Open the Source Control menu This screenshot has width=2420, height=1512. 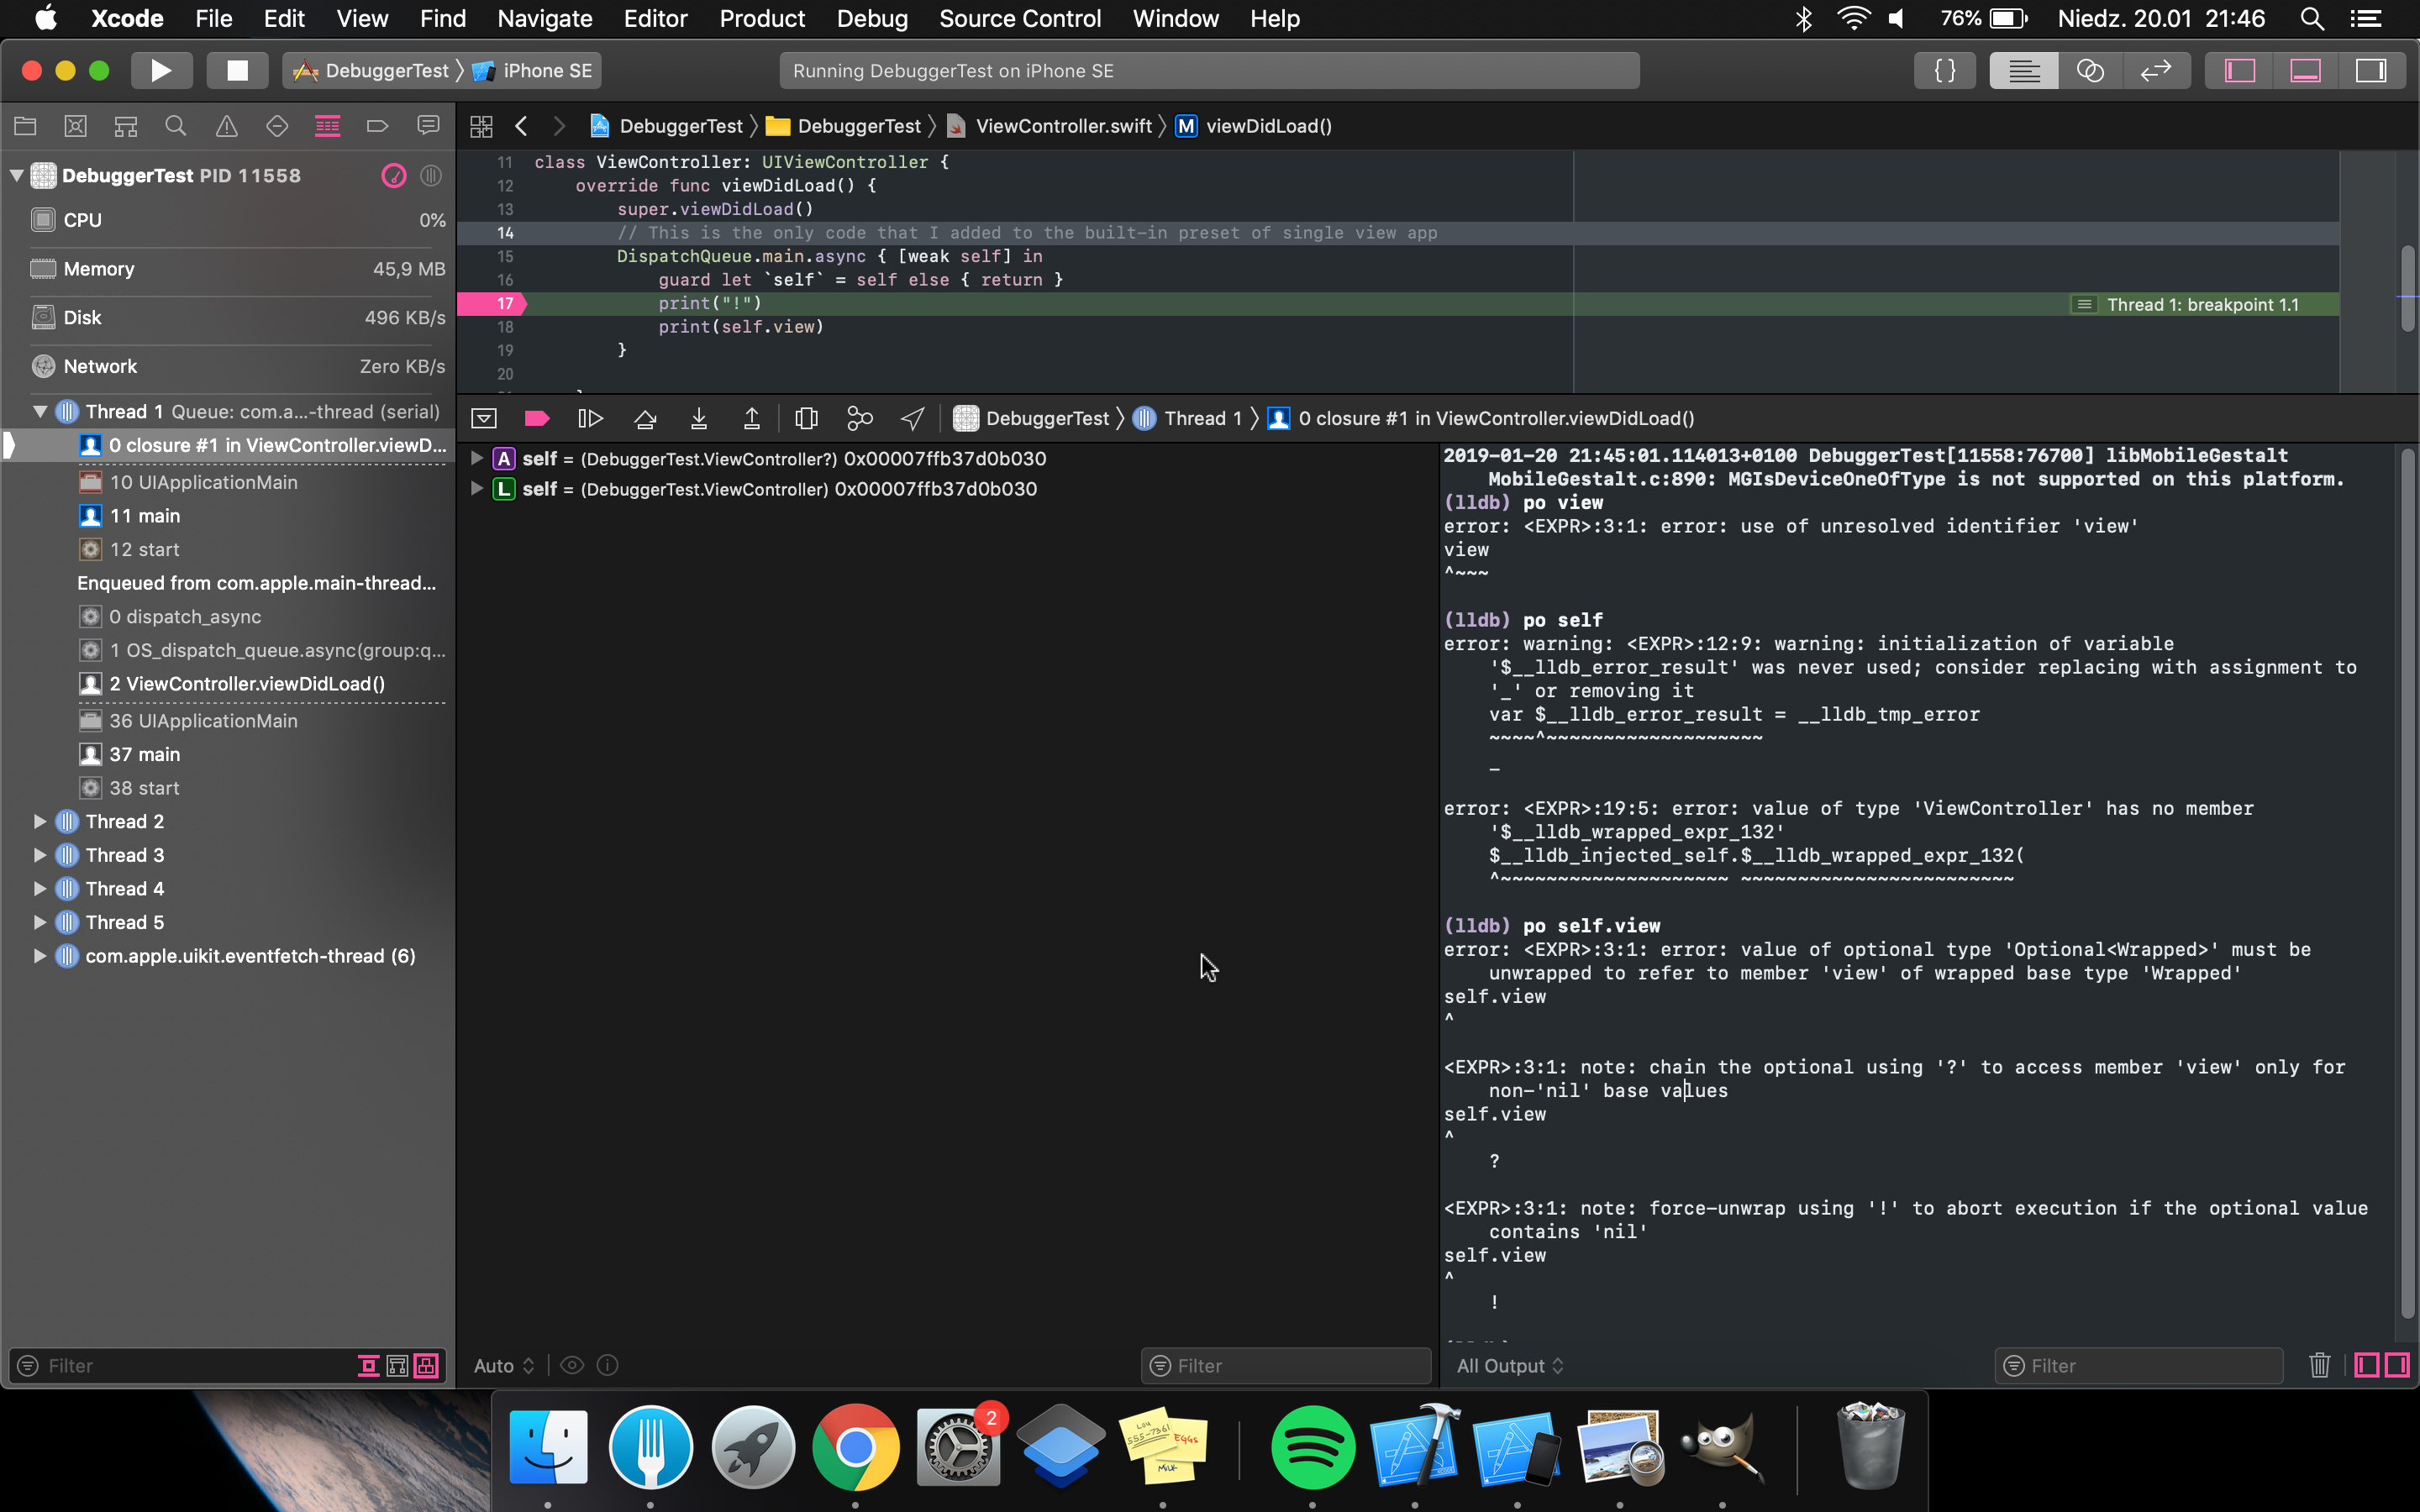(x=1019, y=19)
